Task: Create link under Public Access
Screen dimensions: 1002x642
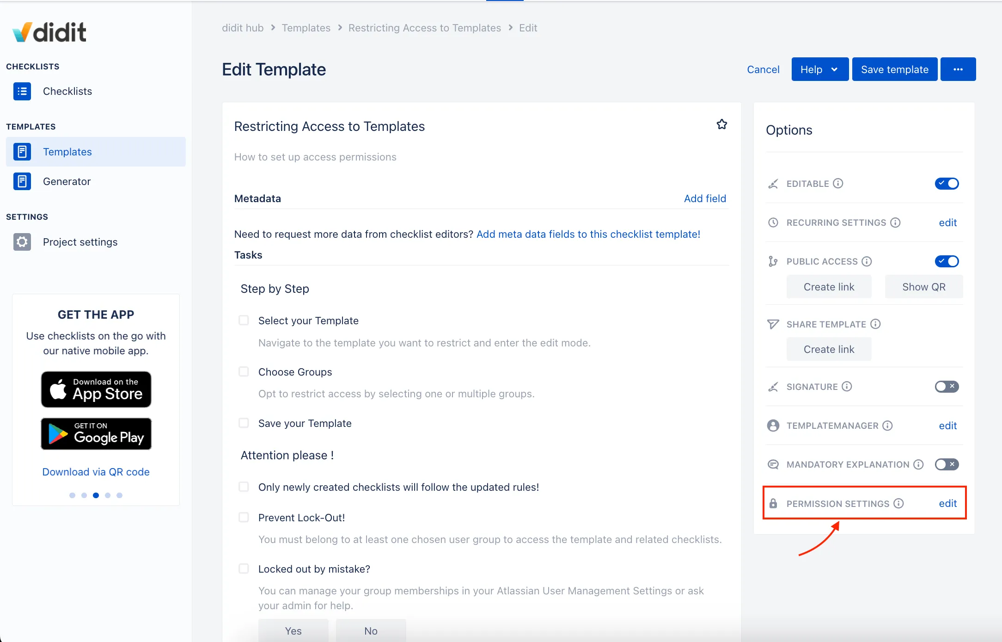Action: pos(829,287)
